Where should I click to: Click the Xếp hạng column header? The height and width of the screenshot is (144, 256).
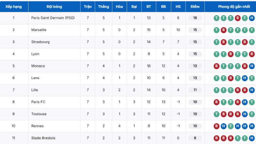click(x=13, y=6)
